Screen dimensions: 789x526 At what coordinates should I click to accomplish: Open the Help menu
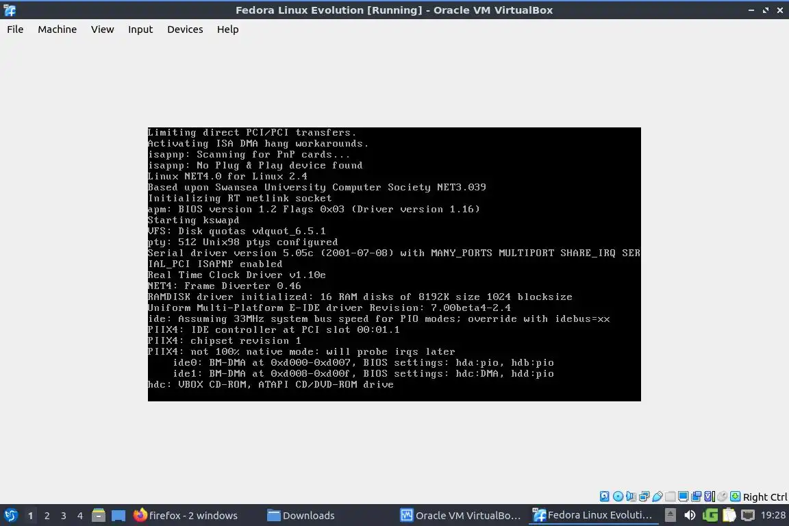228,29
